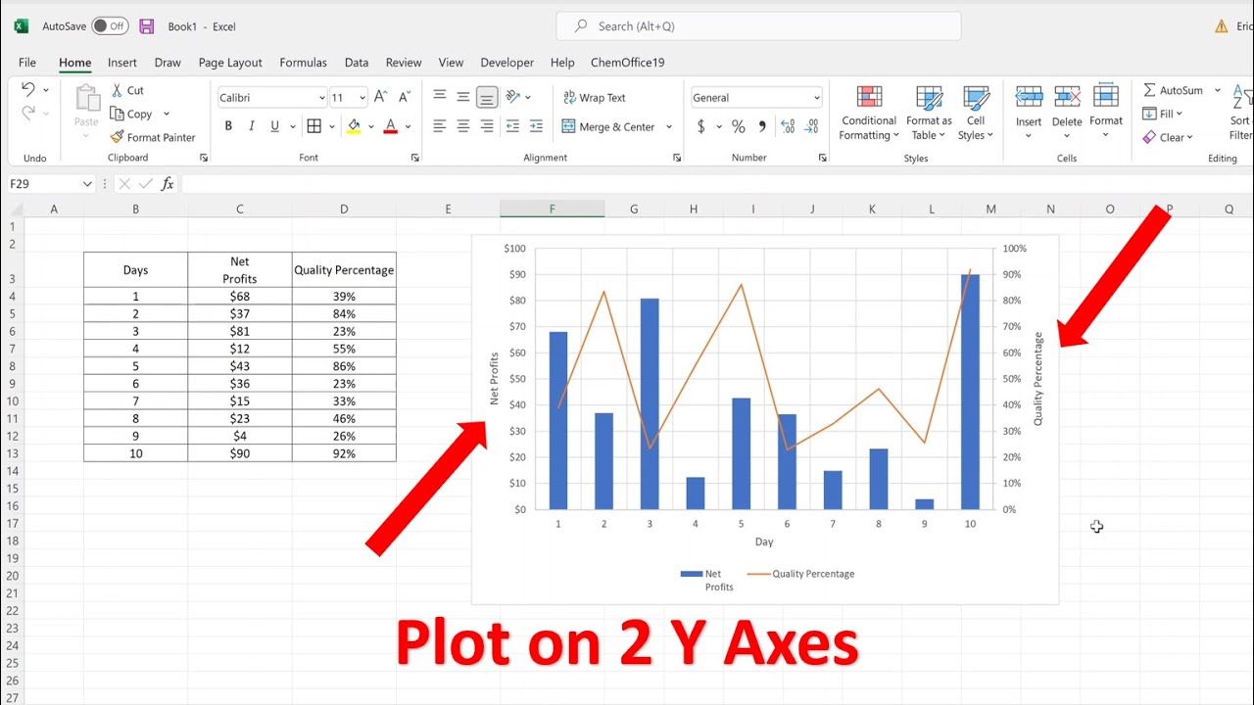Click the Format cells icon
Viewport: 1254px width, 705px height.
tap(1106, 96)
